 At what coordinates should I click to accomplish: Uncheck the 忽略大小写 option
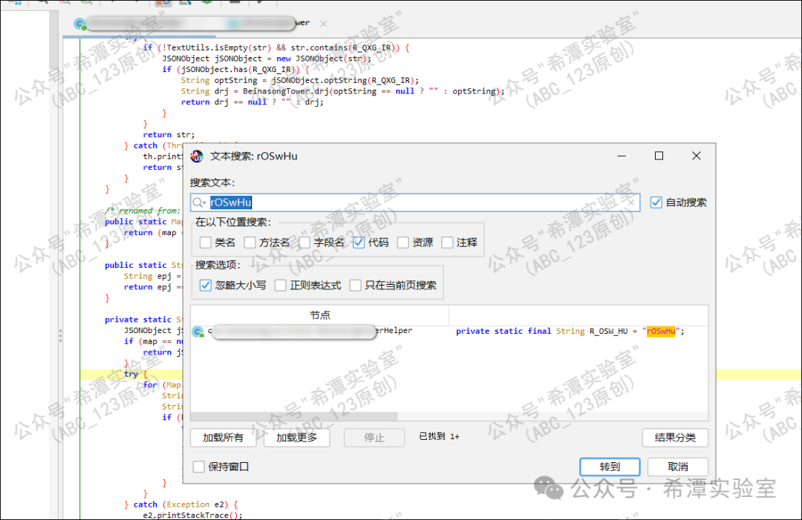coord(205,285)
